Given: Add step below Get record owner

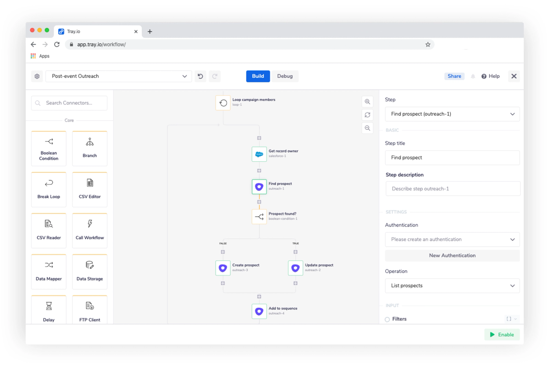Looking at the screenshot, I should coord(259,171).
